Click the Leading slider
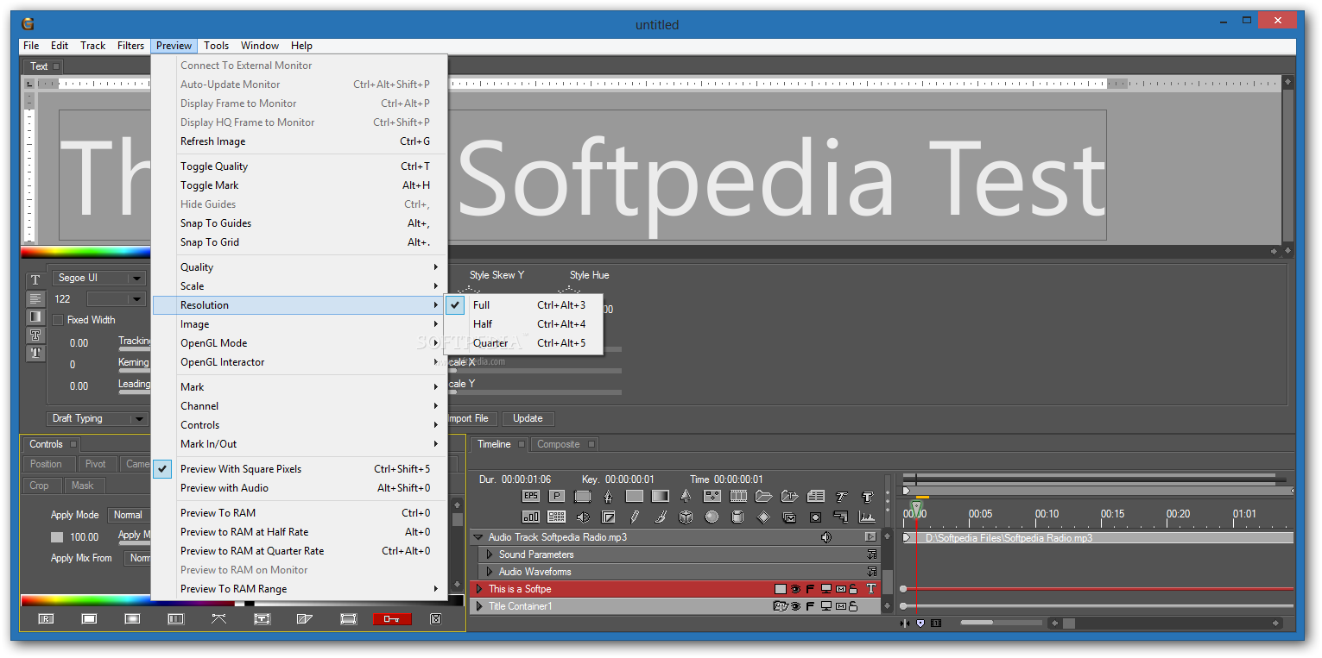 point(134,392)
